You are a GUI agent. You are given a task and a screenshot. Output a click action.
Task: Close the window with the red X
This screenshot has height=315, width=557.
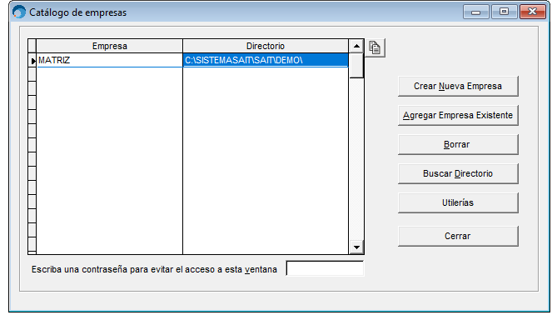tap(533, 12)
